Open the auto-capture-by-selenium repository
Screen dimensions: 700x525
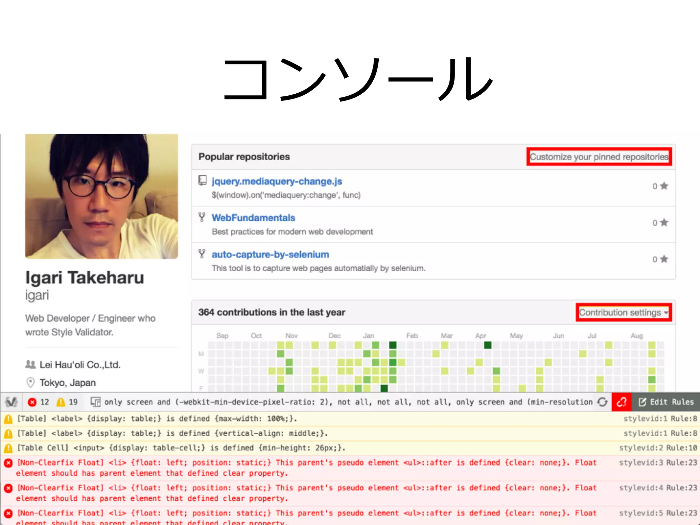click(x=270, y=255)
